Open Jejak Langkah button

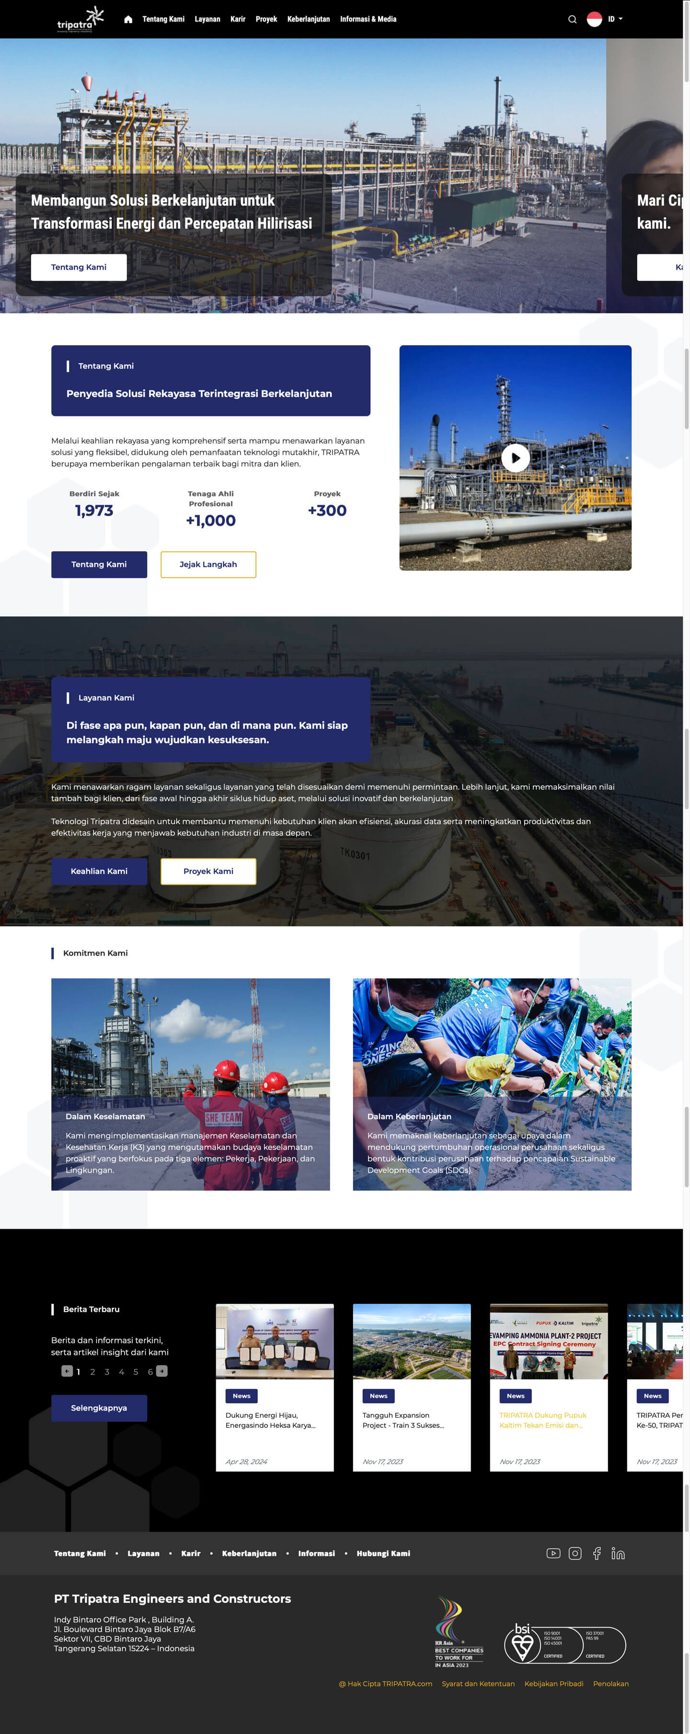coord(208,564)
